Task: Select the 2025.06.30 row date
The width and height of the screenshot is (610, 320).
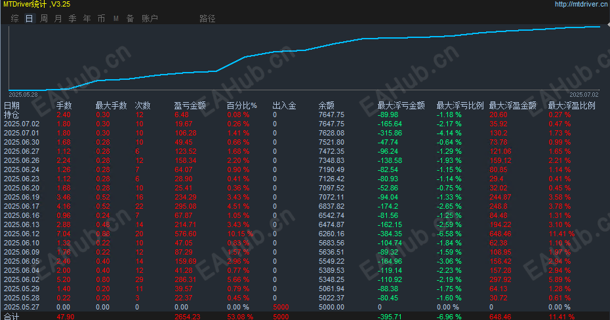Action: (22, 142)
